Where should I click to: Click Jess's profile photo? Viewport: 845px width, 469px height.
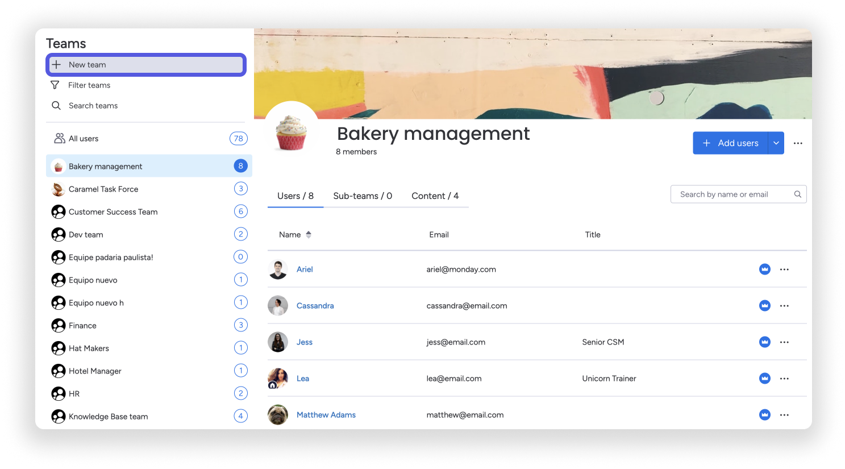[x=278, y=342]
